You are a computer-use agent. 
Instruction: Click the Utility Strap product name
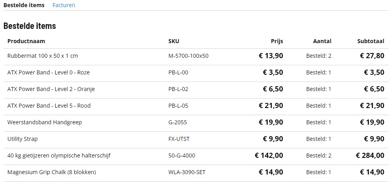pos(23,139)
